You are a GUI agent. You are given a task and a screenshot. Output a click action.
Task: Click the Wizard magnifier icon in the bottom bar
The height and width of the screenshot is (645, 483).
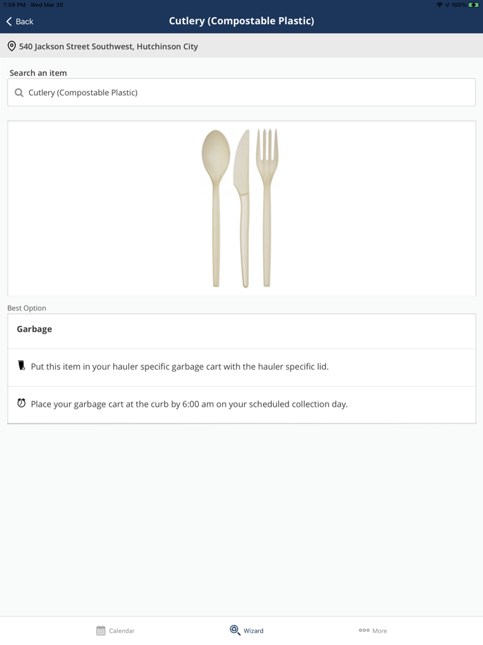[x=235, y=629]
